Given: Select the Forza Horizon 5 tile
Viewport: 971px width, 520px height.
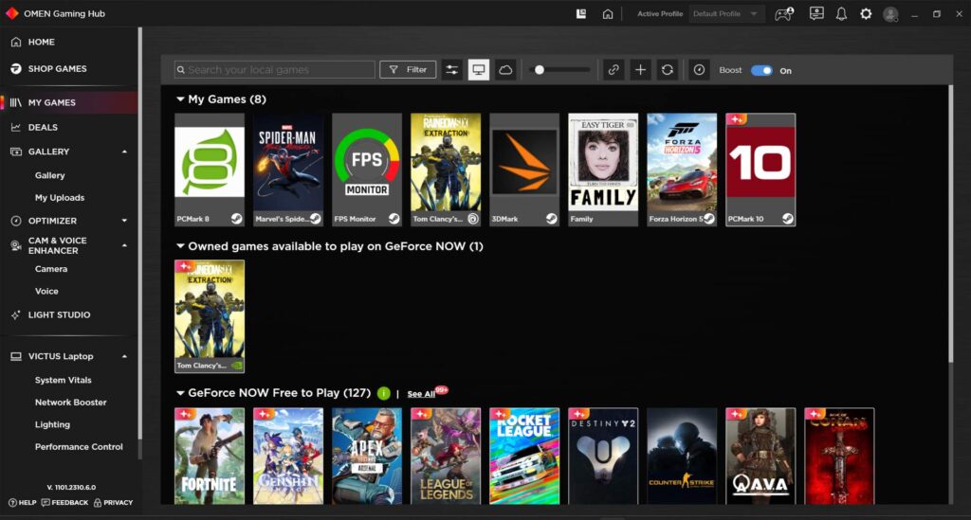Looking at the screenshot, I should [682, 170].
